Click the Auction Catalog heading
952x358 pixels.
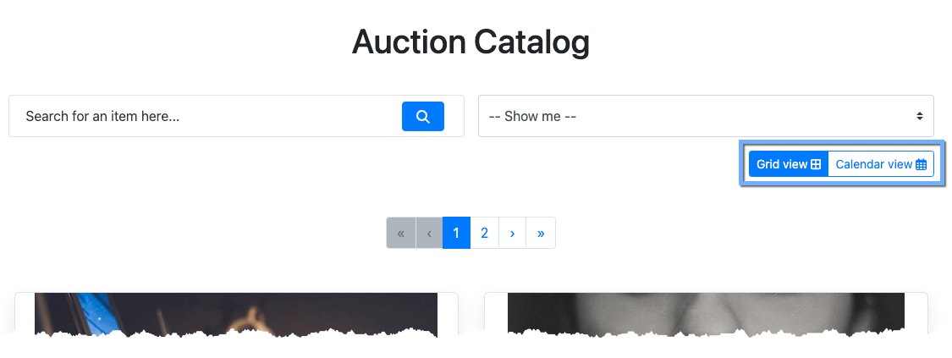(470, 42)
